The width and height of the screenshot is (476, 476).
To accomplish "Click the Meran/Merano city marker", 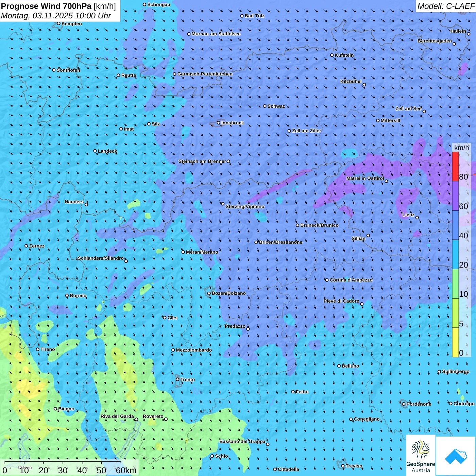I will point(183,252).
